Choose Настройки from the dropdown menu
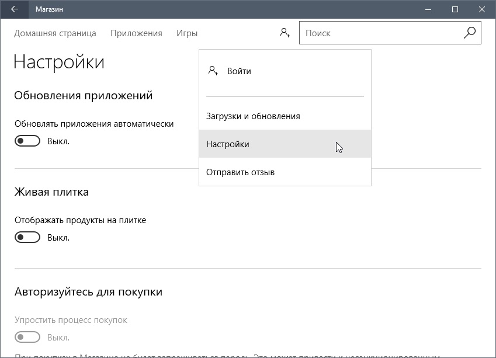The height and width of the screenshot is (358, 496). pos(228,144)
